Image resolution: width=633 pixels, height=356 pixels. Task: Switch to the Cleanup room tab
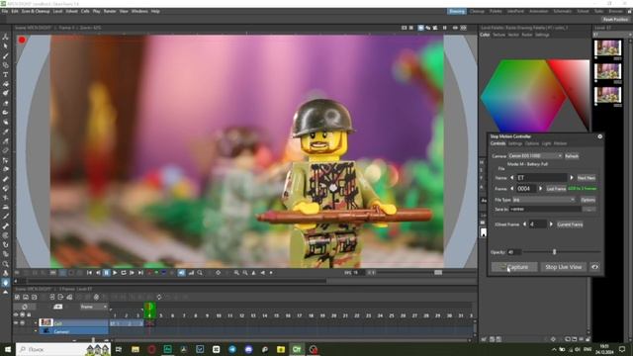[x=477, y=11]
